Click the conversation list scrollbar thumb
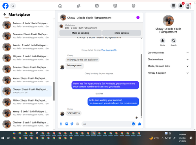 (54, 91)
